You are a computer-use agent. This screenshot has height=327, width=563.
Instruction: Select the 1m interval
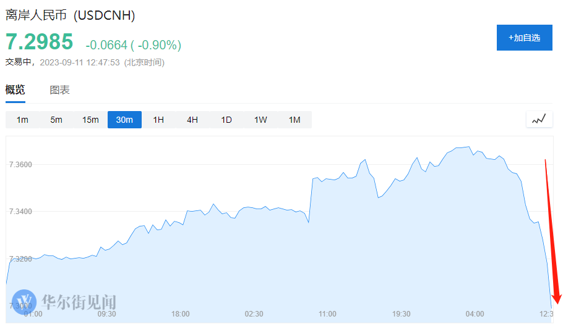pos(22,120)
